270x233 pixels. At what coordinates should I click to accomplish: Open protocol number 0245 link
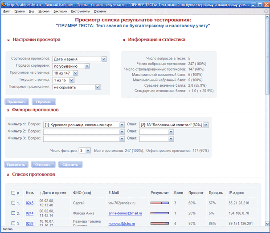(29, 203)
